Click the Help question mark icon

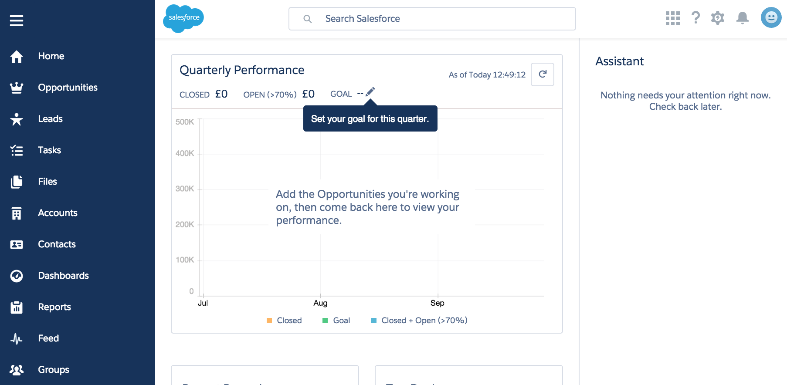click(695, 18)
